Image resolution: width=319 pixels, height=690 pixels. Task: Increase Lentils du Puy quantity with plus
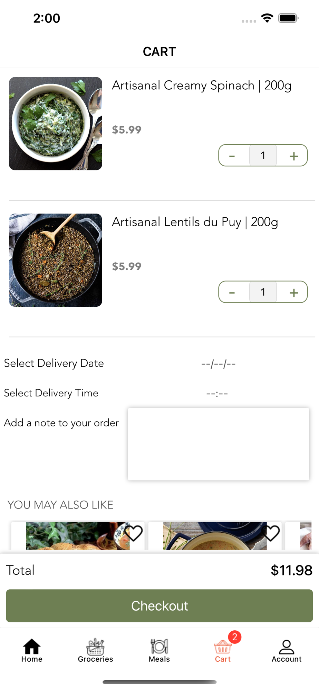(x=293, y=293)
